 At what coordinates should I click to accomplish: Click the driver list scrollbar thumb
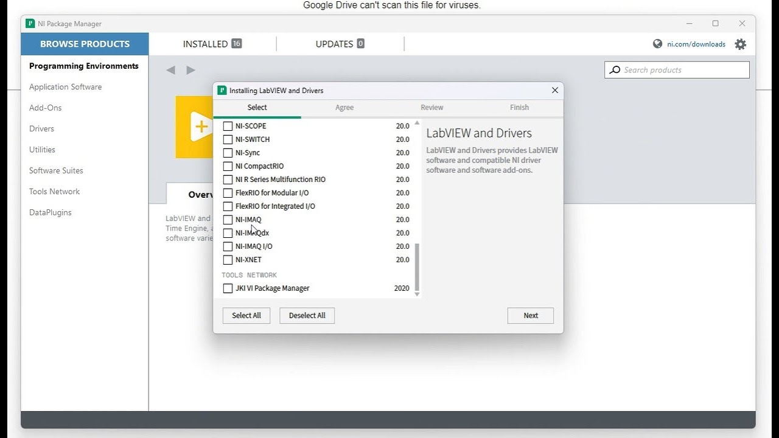click(x=417, y=267)
